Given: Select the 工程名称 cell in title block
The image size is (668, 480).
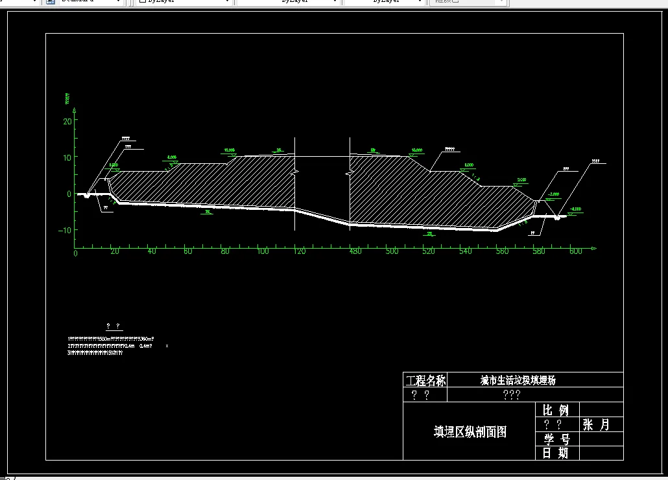Looking at the screenshot, I should pos(425,380).
